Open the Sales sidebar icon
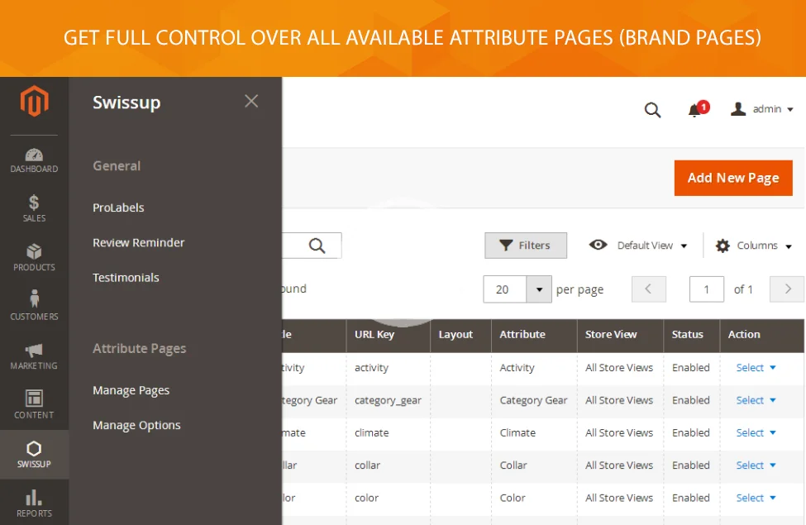 [34, 208]
